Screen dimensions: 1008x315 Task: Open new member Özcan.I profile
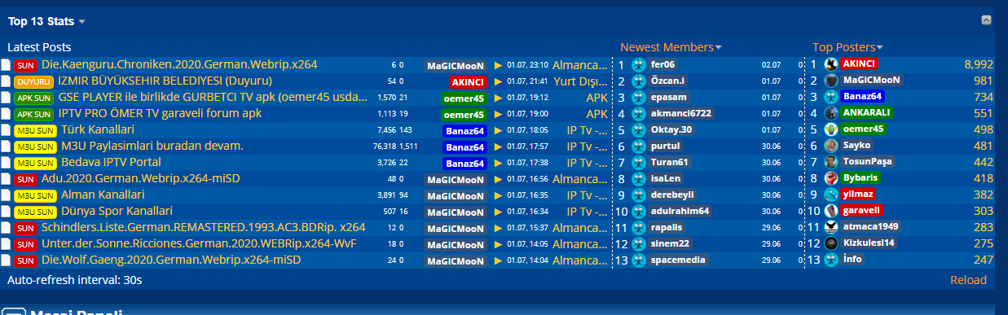tap(669, 81)
